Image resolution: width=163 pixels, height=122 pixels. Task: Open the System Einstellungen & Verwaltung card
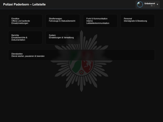click(x=63, y=38)
